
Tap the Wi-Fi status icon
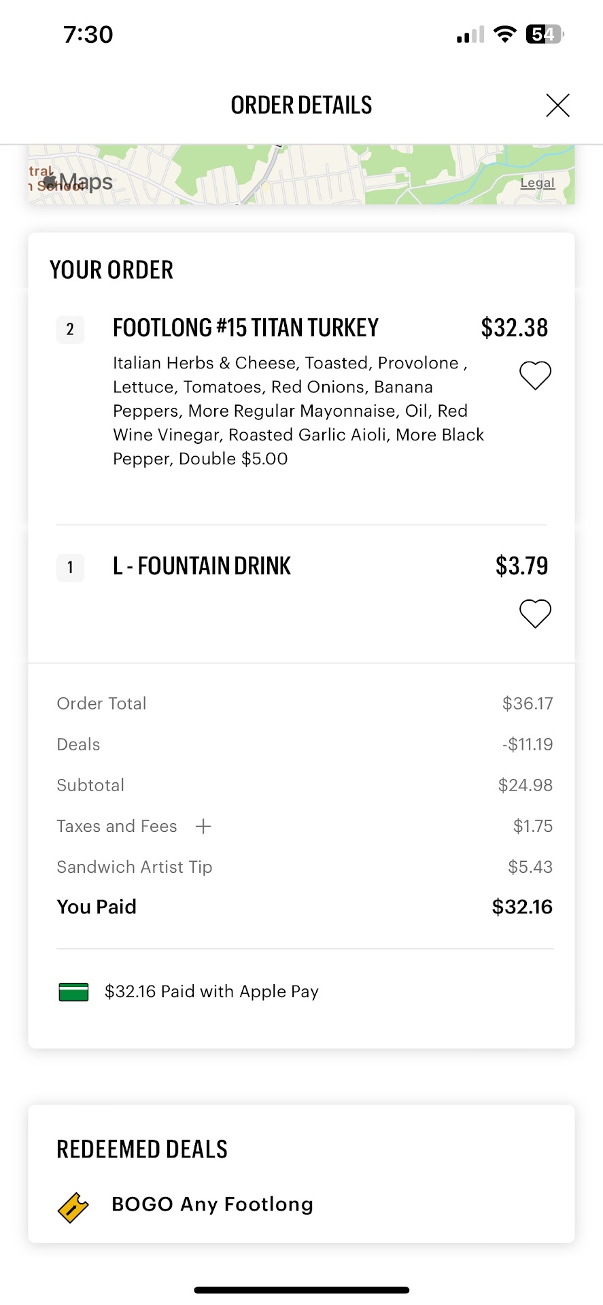(504, 34)
